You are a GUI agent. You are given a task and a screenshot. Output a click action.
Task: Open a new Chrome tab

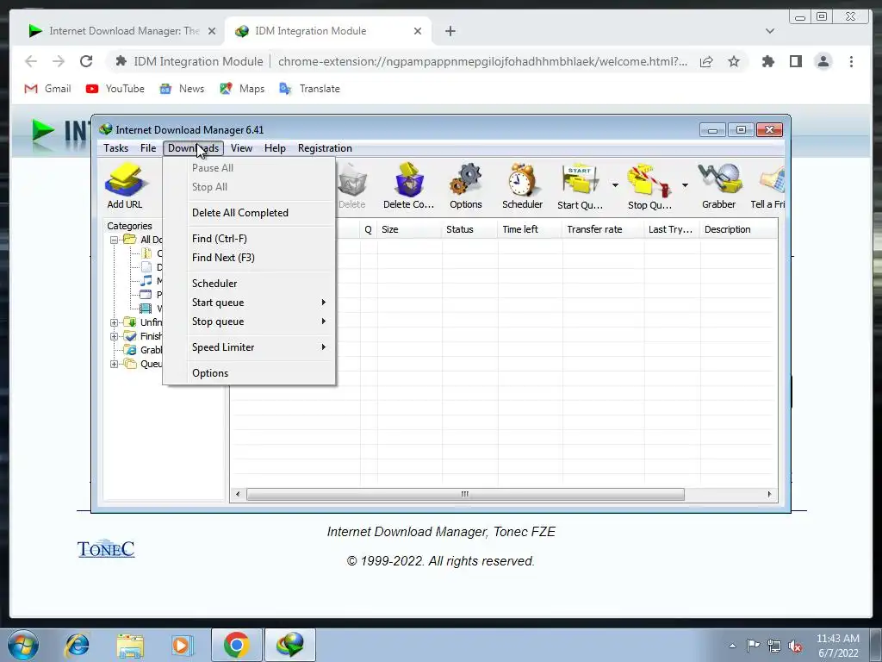450,31
